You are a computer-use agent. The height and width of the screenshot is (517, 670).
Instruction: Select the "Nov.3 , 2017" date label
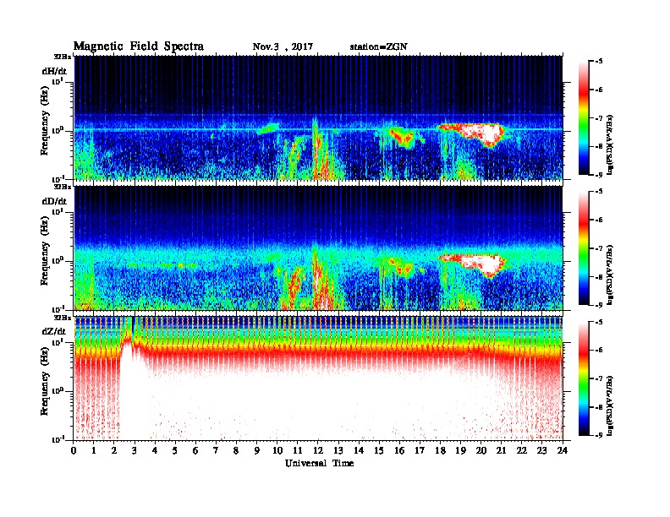[283, 47]
